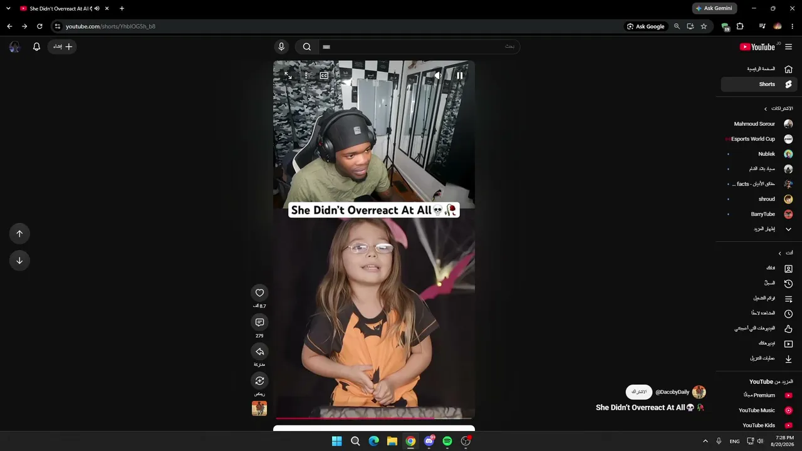Start voice search with the microphone icon
Image resolution: width=802 pixels, height=451 pixels.
tap(281, 46)
